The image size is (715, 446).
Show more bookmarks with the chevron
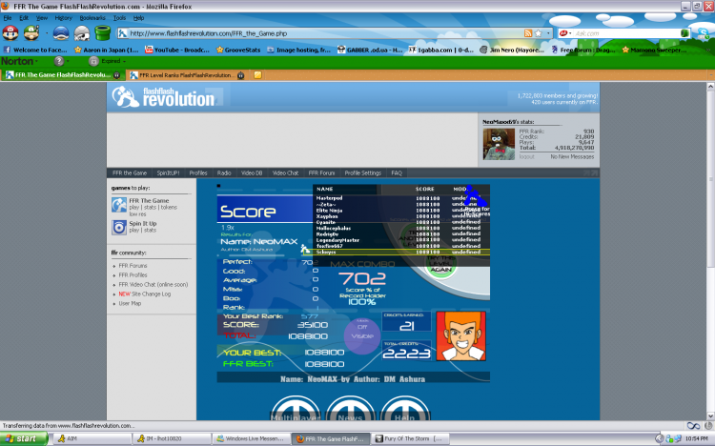tap(708, 50)
